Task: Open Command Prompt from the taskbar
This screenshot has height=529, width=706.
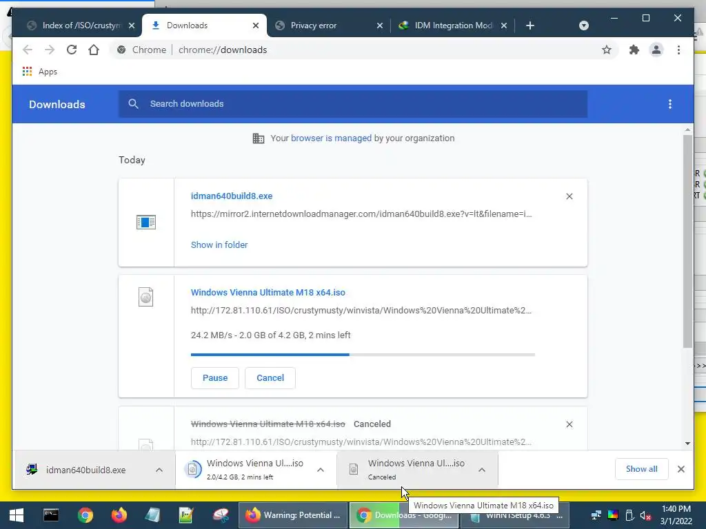Action: [51, 515]
